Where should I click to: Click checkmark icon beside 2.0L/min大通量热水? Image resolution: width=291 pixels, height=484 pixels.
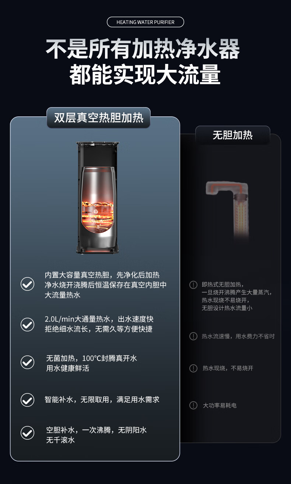click(x=27, y=324)
